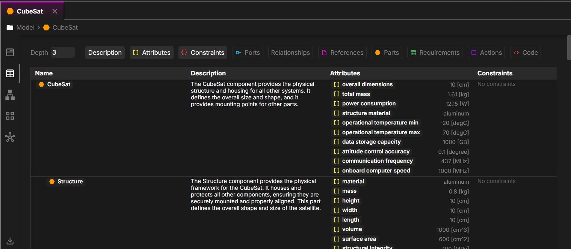This screenshot has height=249, width=571.
Task: Click the operational temperature min attribute
Action: [x=376, y=123]
